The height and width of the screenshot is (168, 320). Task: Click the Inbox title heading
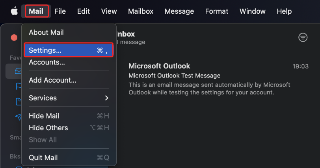point(126,34)
